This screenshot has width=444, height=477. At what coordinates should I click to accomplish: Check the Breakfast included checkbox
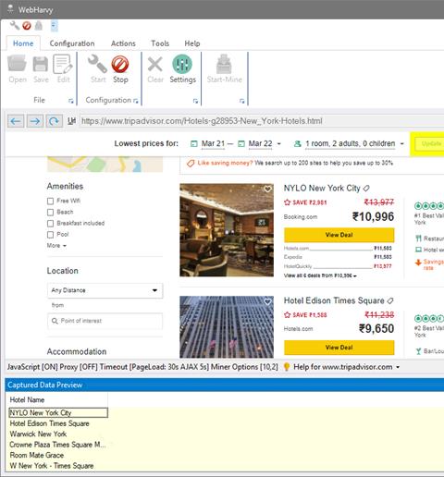pos(50,224)
